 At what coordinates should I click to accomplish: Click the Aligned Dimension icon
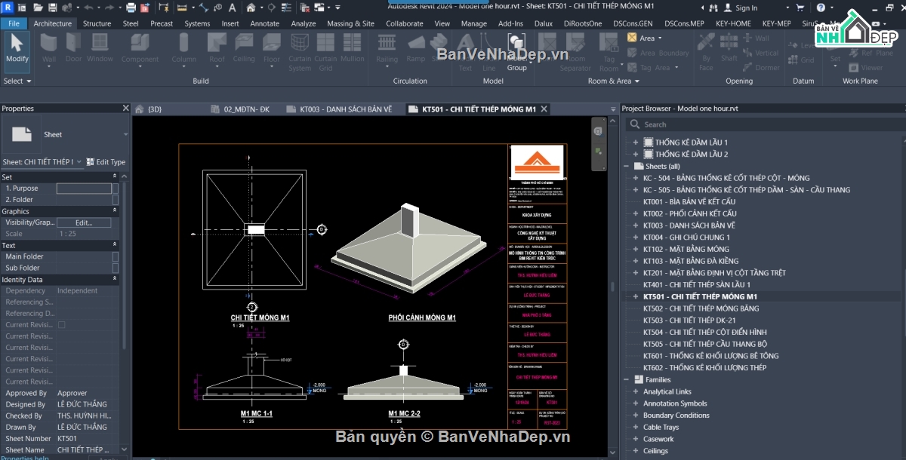[204, 7]
